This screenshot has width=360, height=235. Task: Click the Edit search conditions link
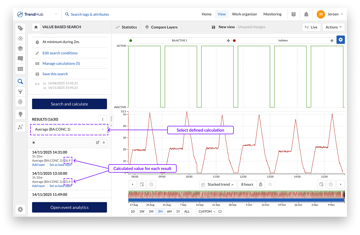pyautogui.click(x=60, y=53)
